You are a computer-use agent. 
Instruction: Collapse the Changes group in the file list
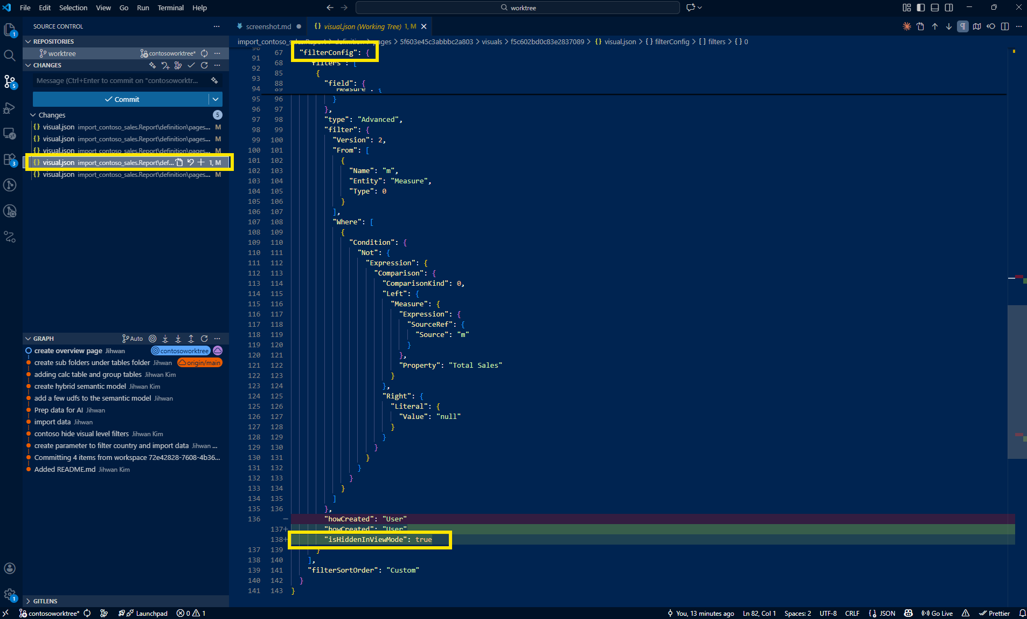tap(33, 115)
